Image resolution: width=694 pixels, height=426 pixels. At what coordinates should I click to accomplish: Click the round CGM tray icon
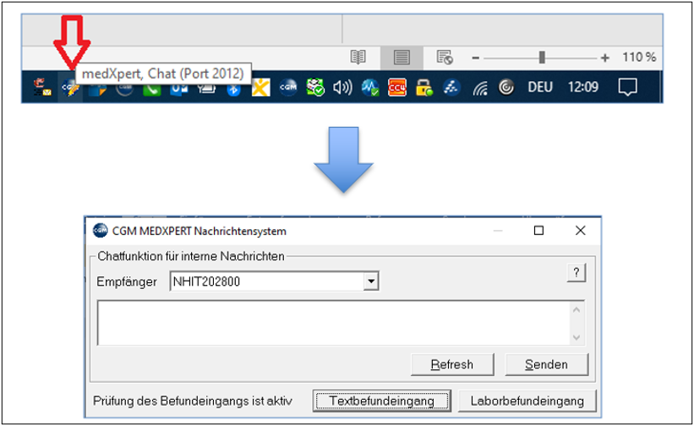pos(287,87)
